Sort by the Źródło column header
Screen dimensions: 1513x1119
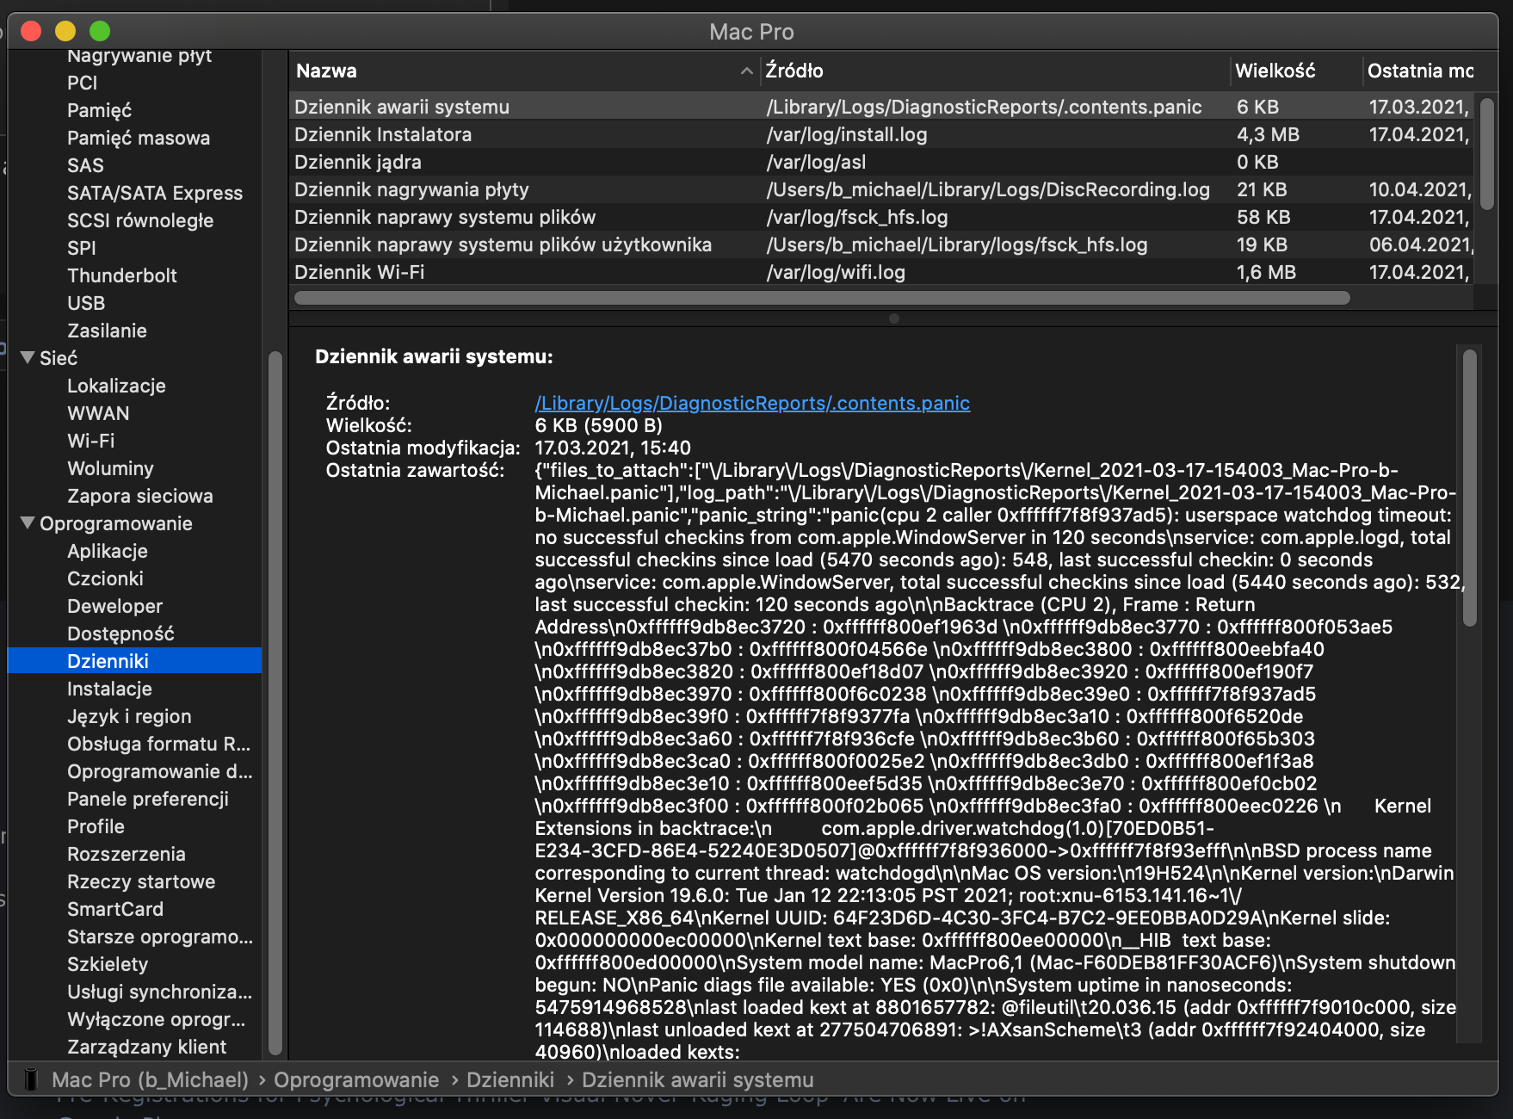(x=995, y=71)
